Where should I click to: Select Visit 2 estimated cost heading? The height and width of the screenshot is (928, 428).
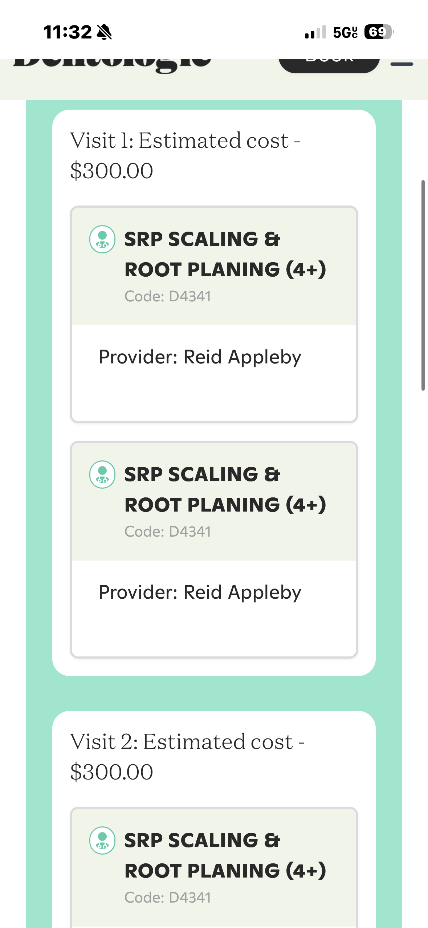pos(187,756)
